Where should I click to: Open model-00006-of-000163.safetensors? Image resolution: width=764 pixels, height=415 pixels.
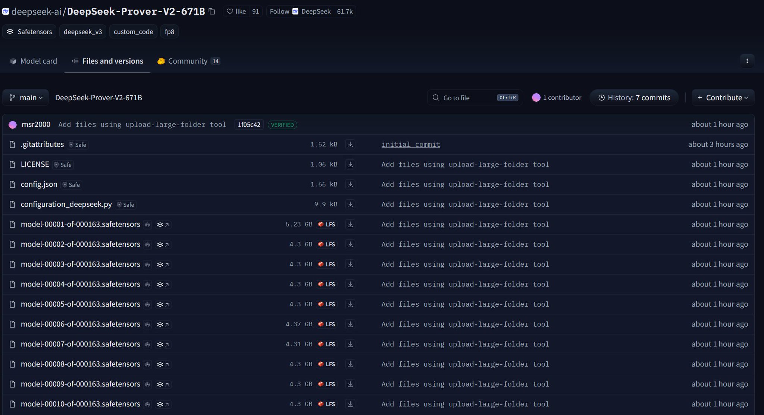(81, 324)
